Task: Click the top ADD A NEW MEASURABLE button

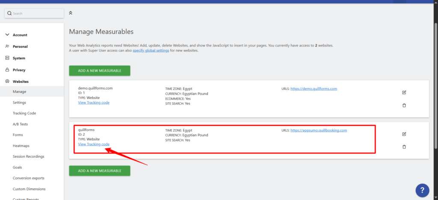Action: coord(100,71)
